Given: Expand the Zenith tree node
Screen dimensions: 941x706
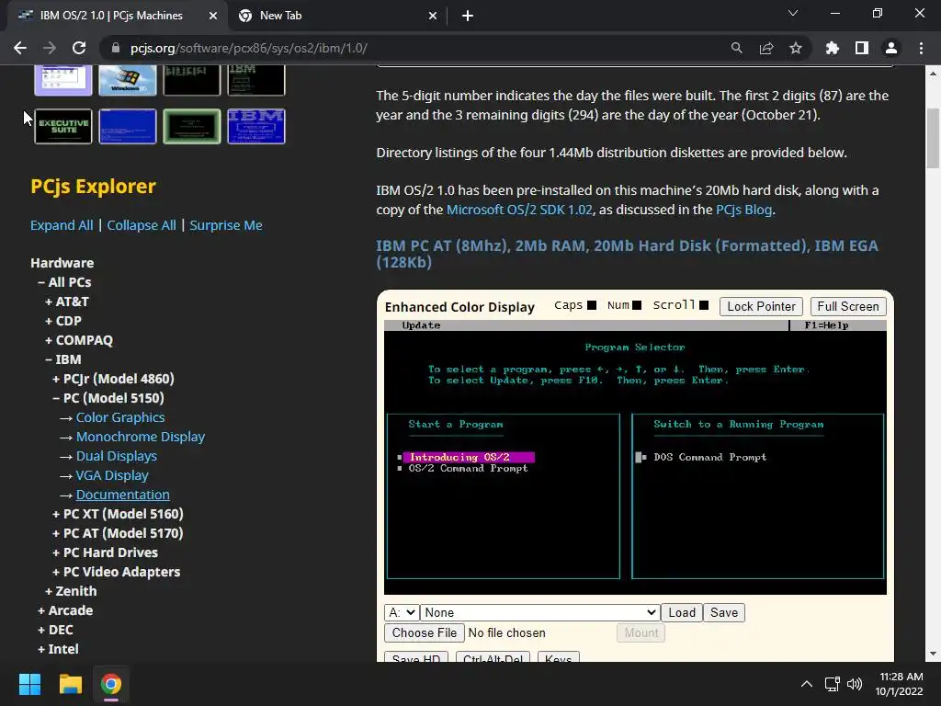Looking at the screenshot, I should (71, 591).
